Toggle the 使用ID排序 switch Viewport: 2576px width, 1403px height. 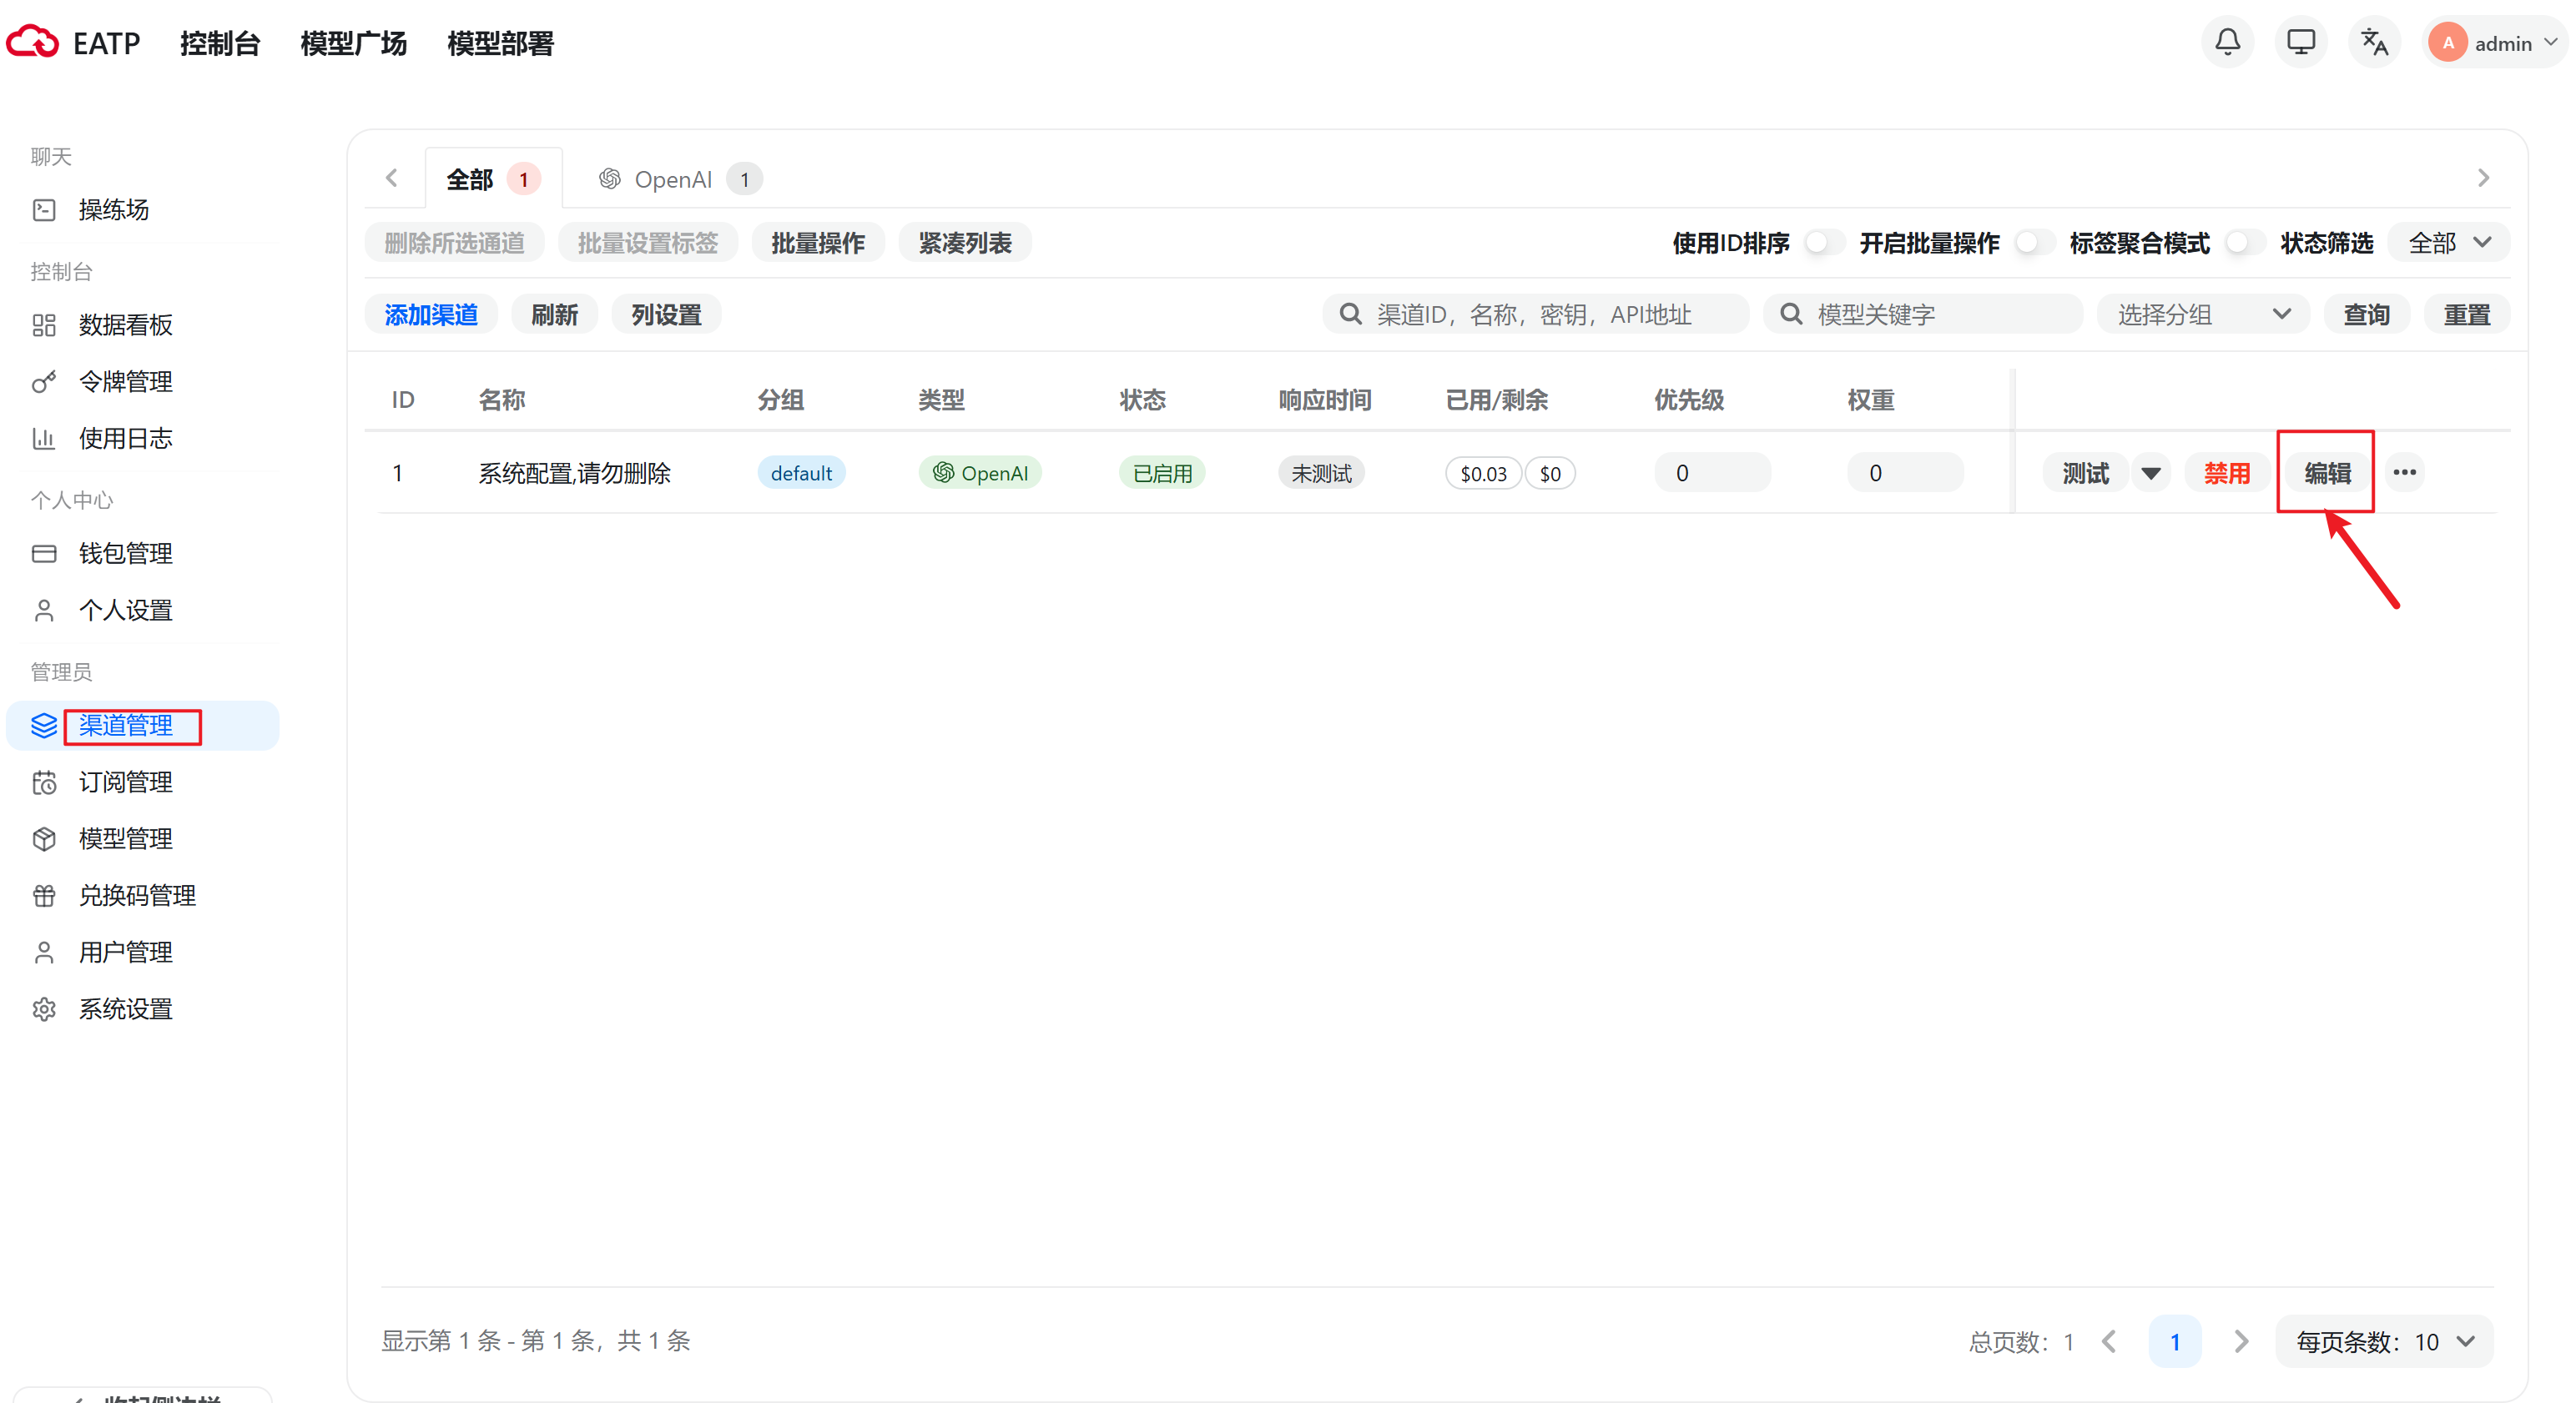tap(1824, 243)
